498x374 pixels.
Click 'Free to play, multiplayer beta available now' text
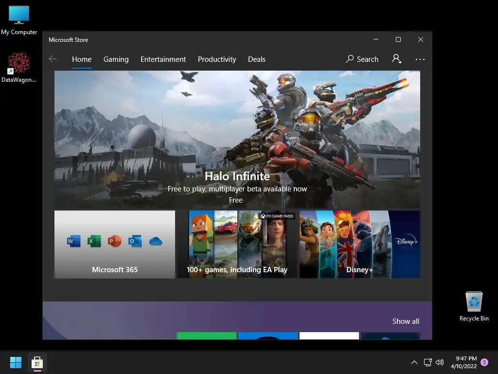[x=237, y=189]
